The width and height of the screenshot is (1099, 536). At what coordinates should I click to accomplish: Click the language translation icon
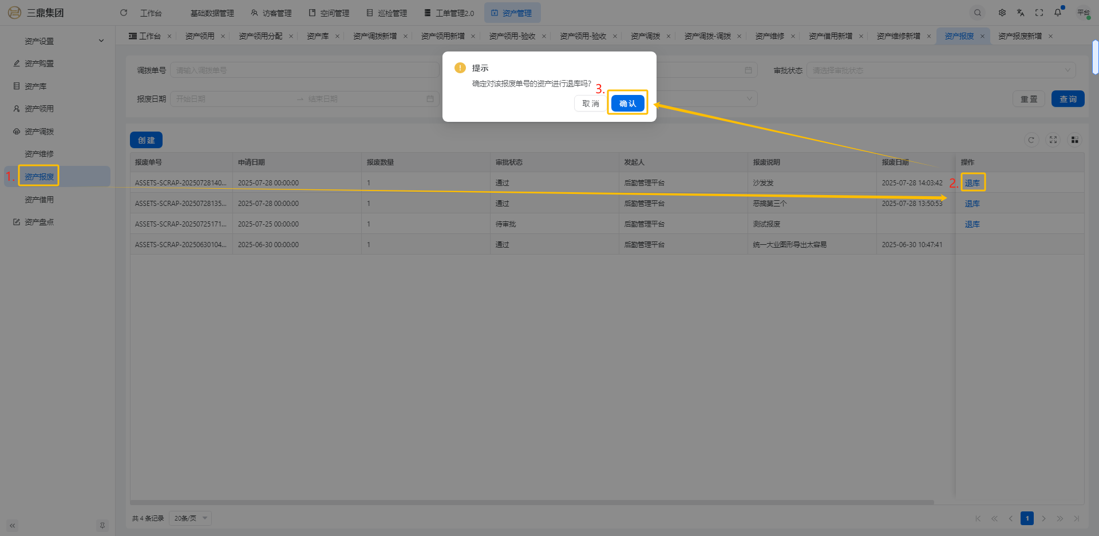tap(1021, 13)
